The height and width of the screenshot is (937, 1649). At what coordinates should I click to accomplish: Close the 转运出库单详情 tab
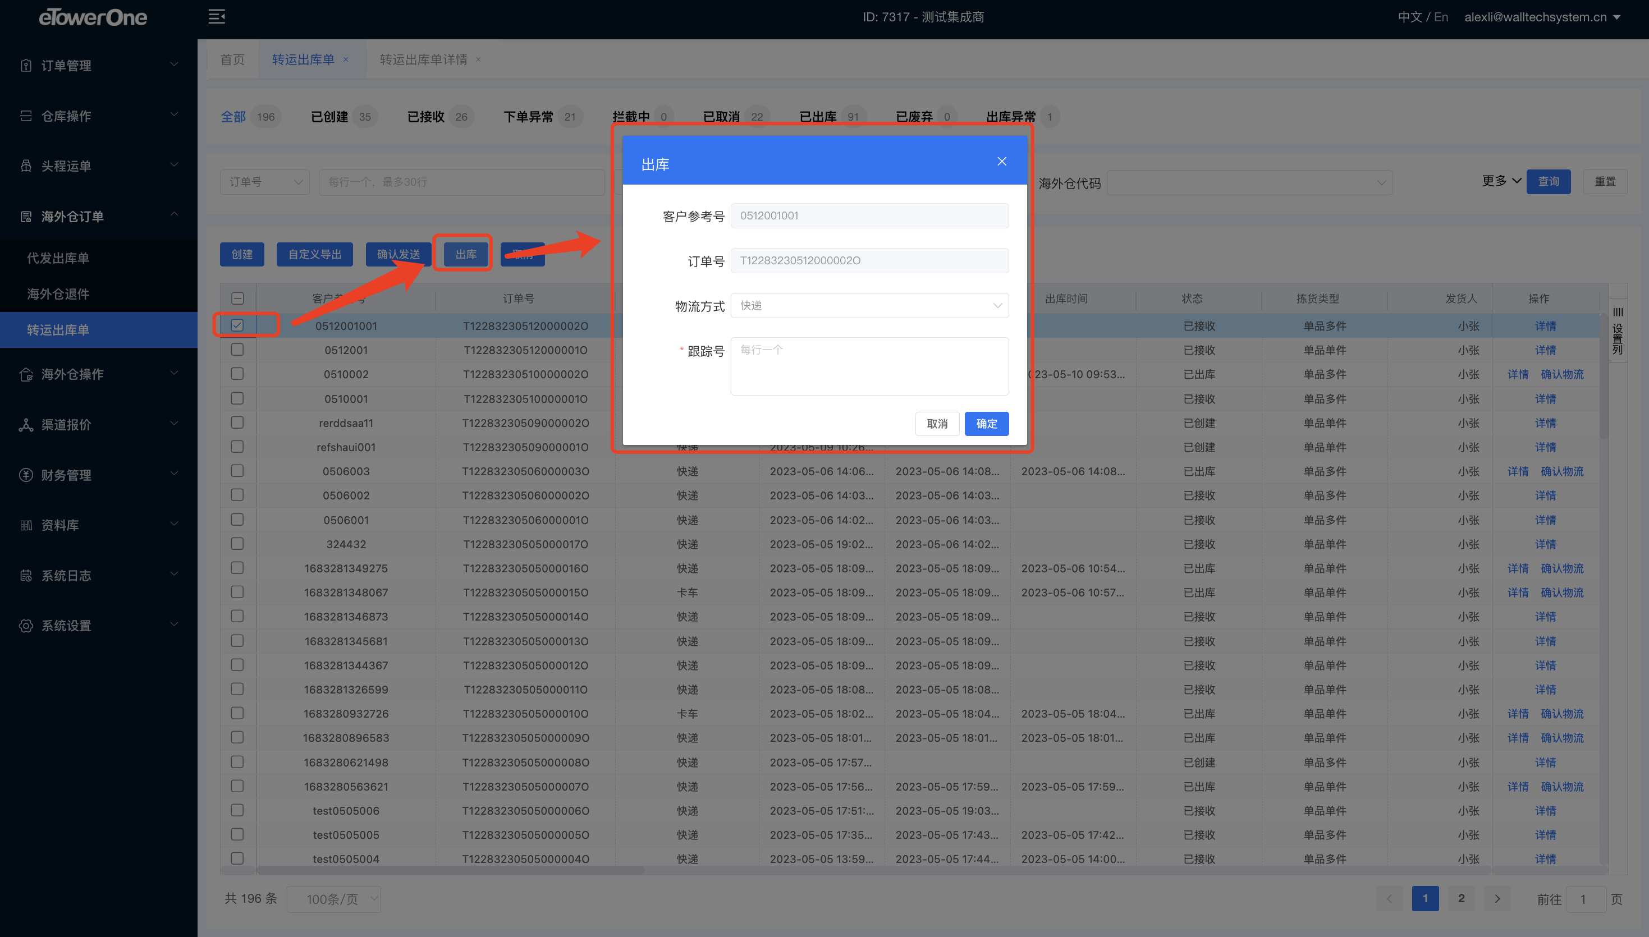coord(478,60)
